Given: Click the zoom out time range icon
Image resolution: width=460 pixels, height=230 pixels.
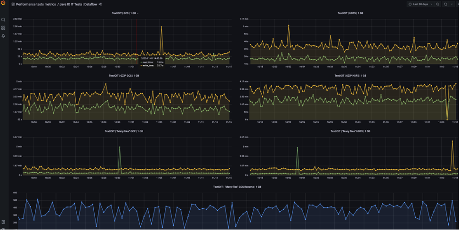Looking at the screenshot, I should (x=437, y=4).
